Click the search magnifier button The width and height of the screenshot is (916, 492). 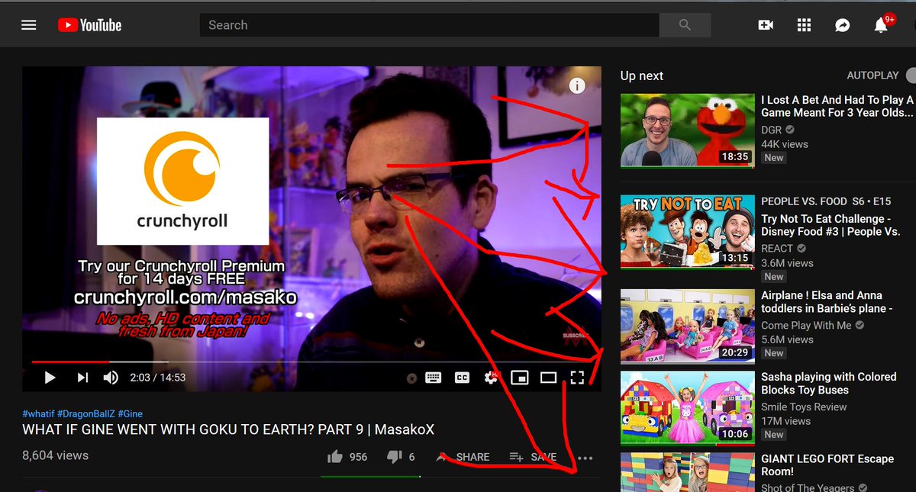point(685,25)
